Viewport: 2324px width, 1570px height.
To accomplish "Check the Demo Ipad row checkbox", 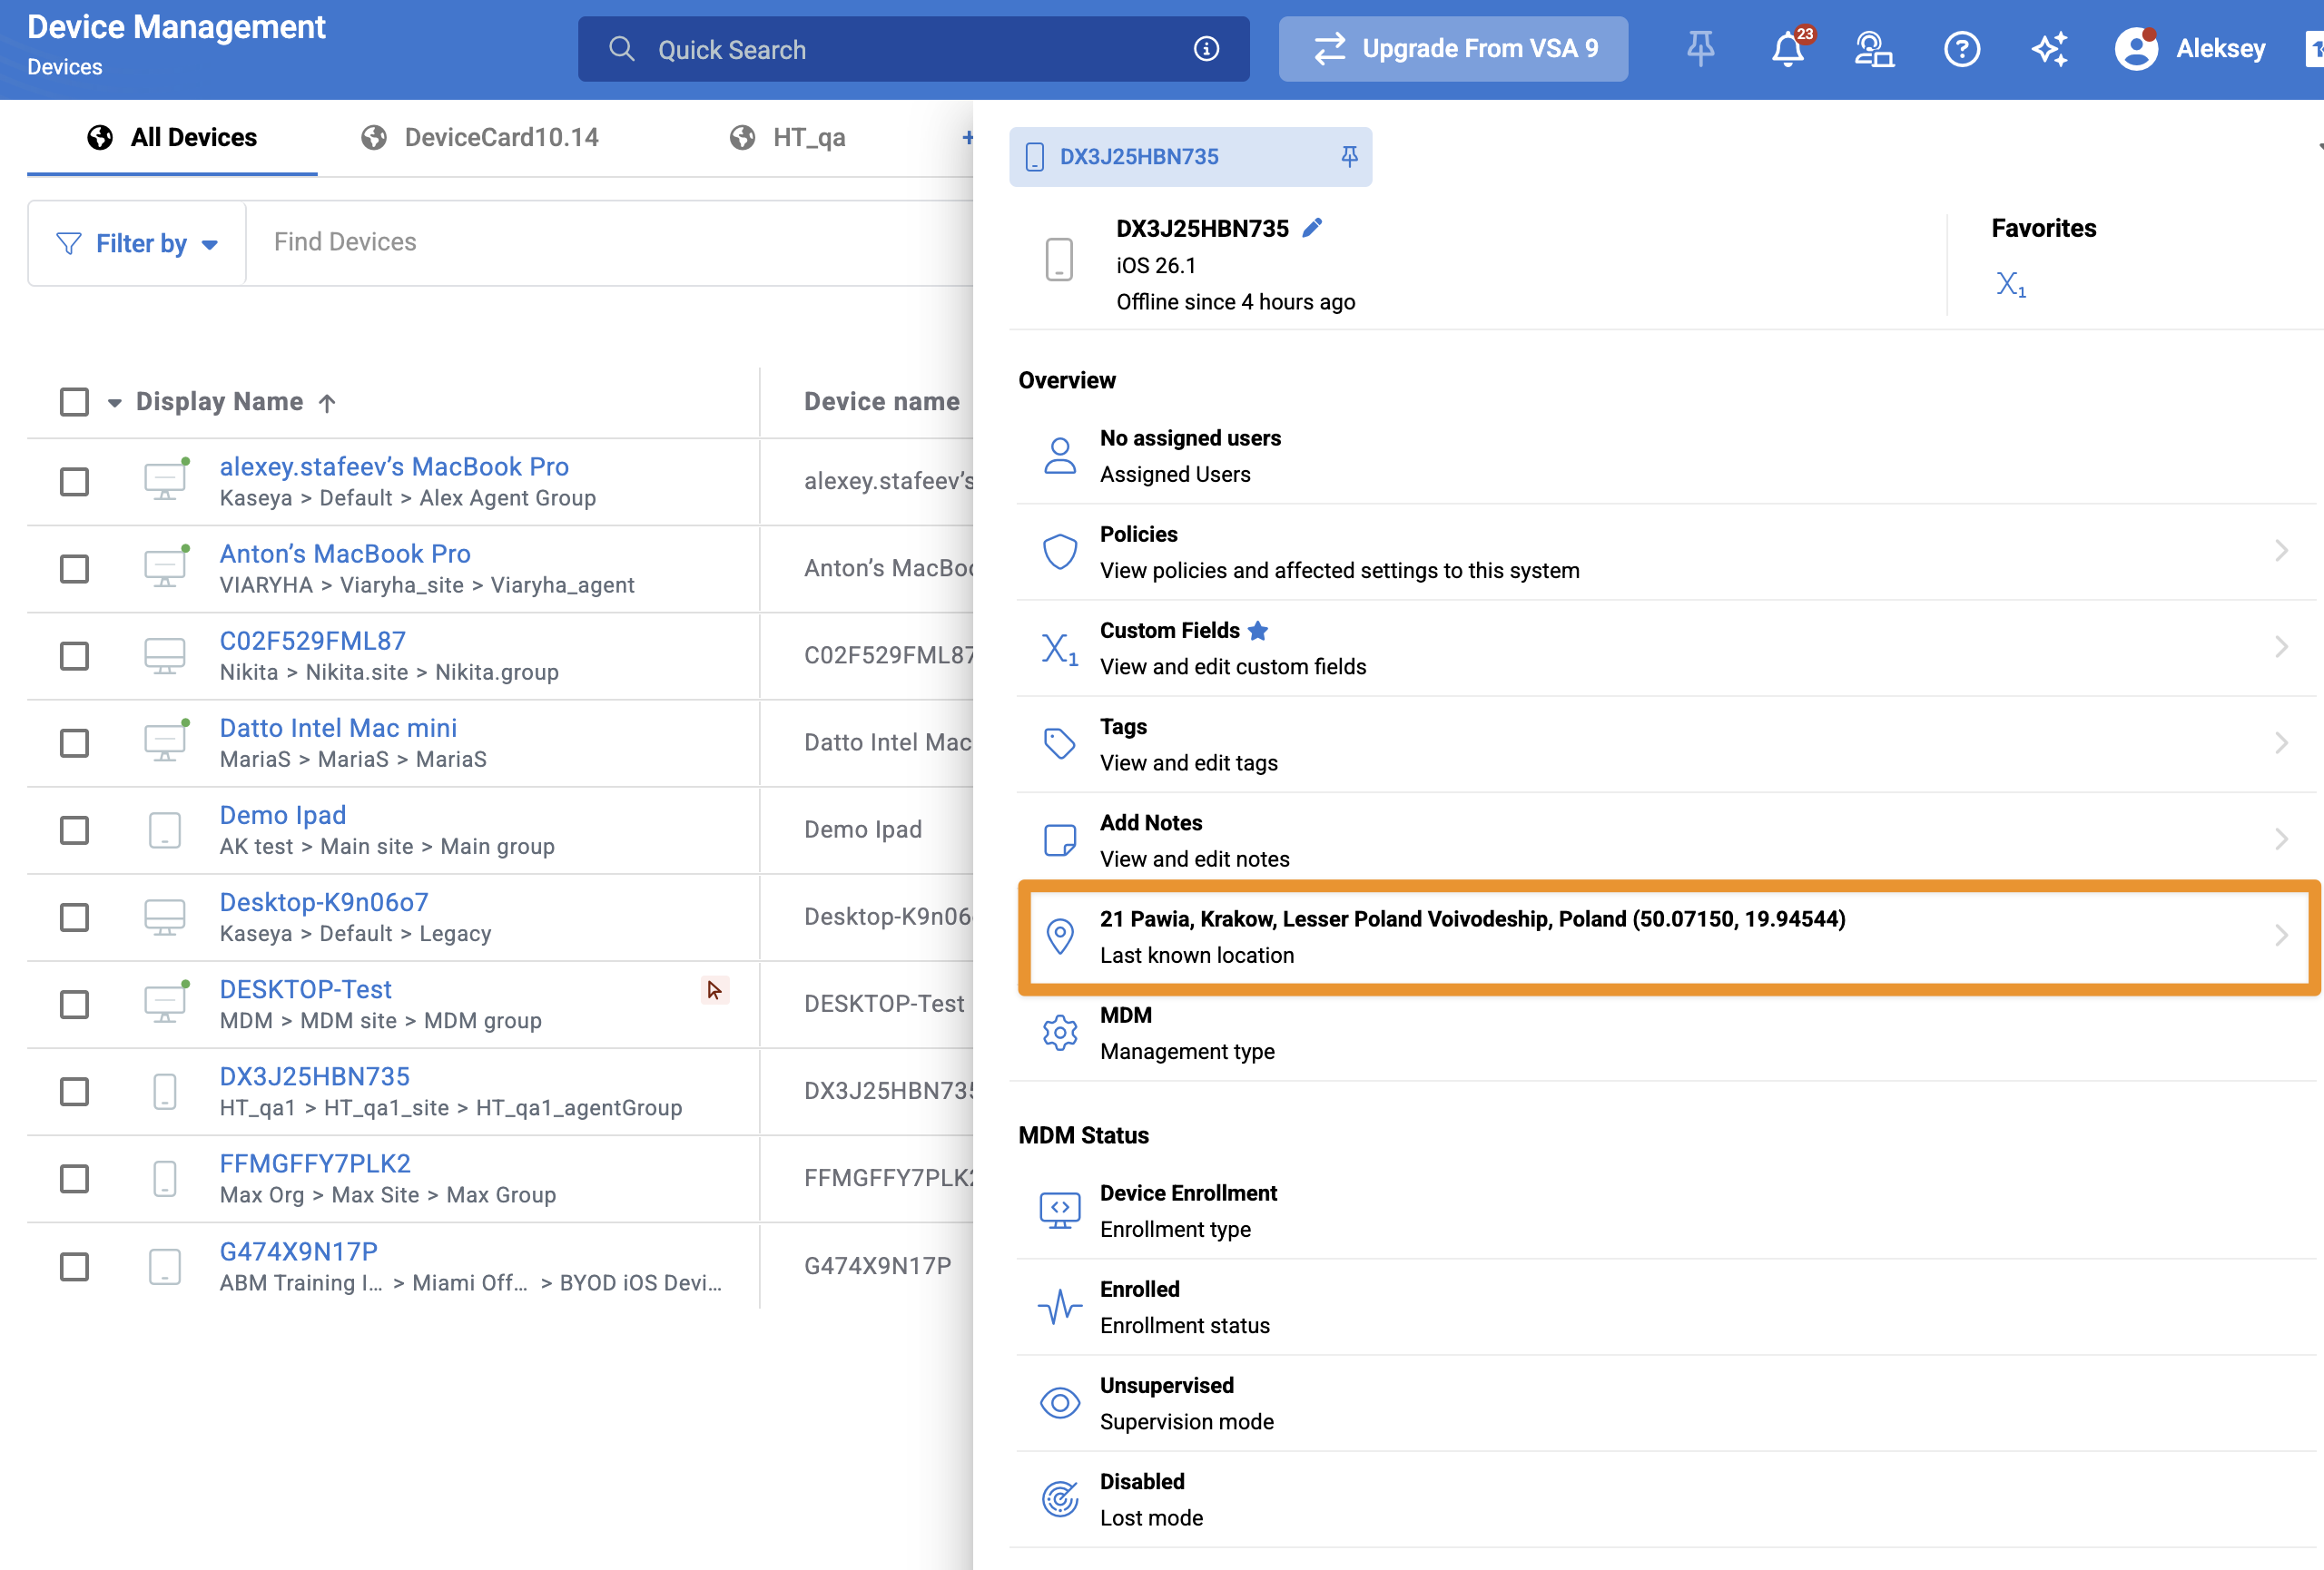I will click(75, 829).
